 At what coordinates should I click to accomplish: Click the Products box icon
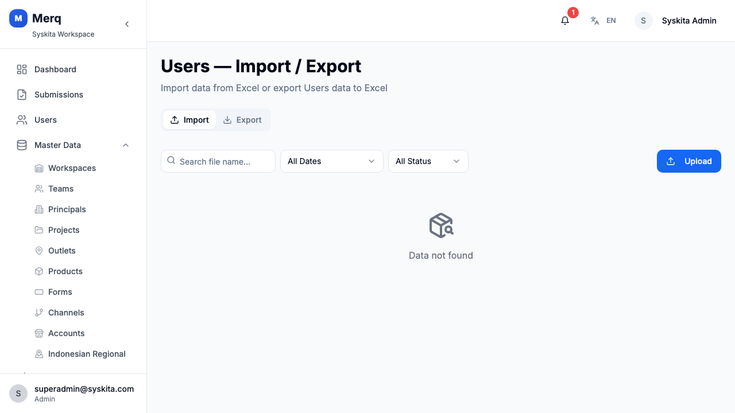[x=39, y=271]
